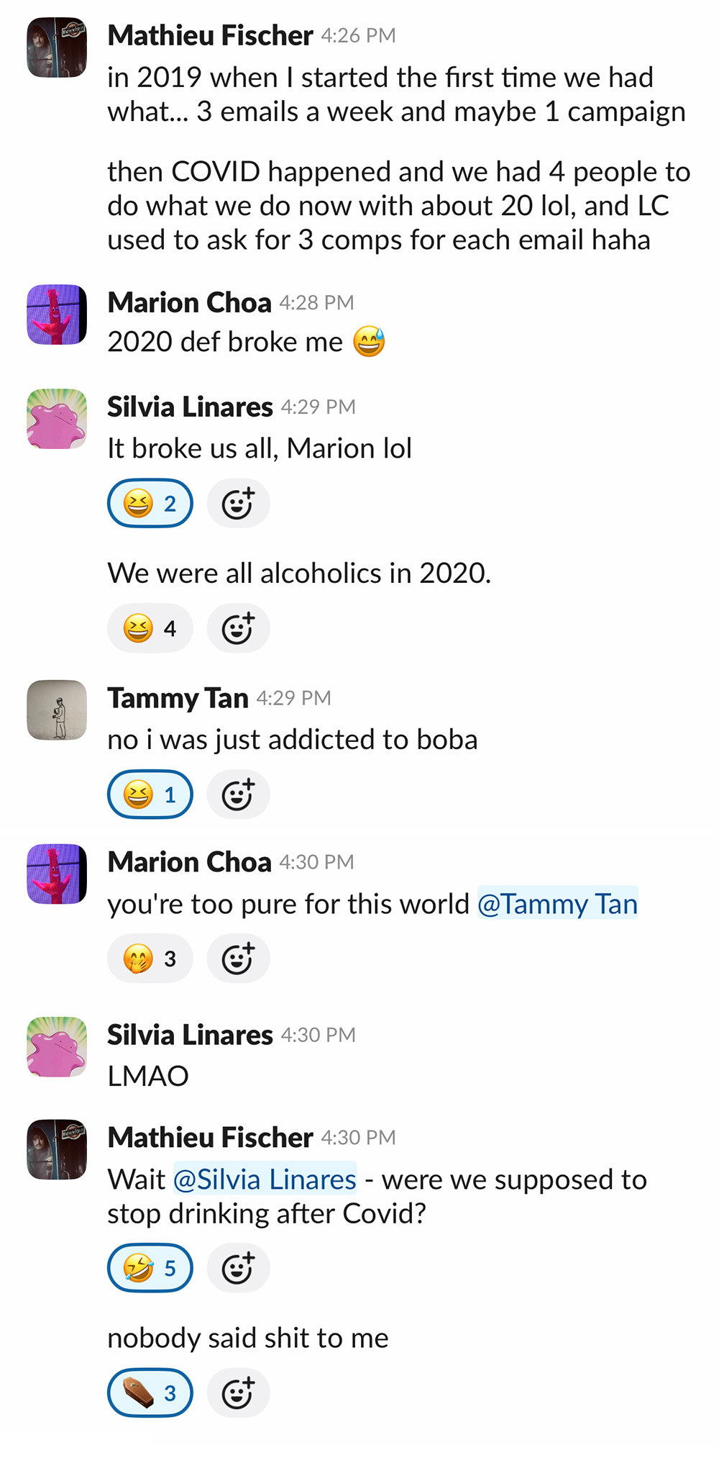Add reaction to "stop drinking after Covid" message

point(238,1268)
